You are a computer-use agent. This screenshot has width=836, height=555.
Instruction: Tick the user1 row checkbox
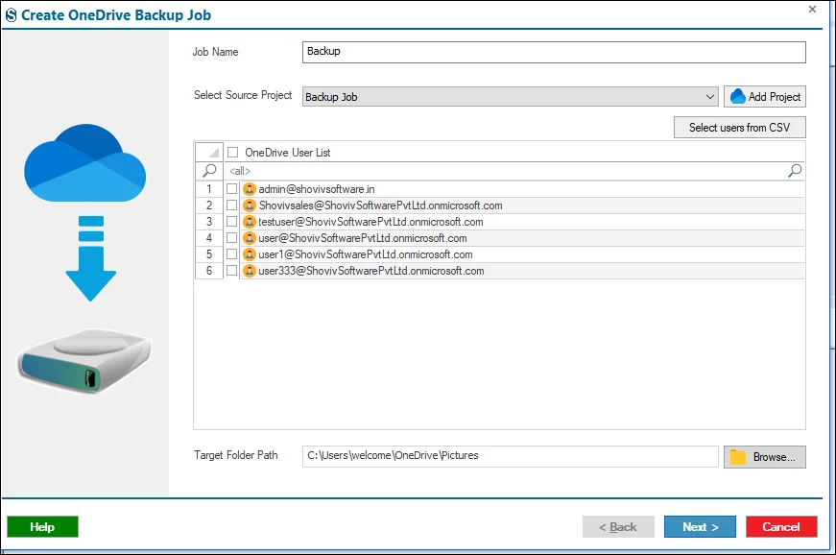click(x=232, y=254)
